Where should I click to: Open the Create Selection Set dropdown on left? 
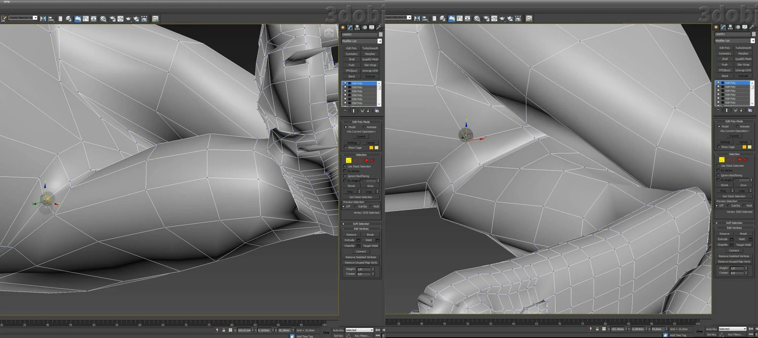click(35, 18)
